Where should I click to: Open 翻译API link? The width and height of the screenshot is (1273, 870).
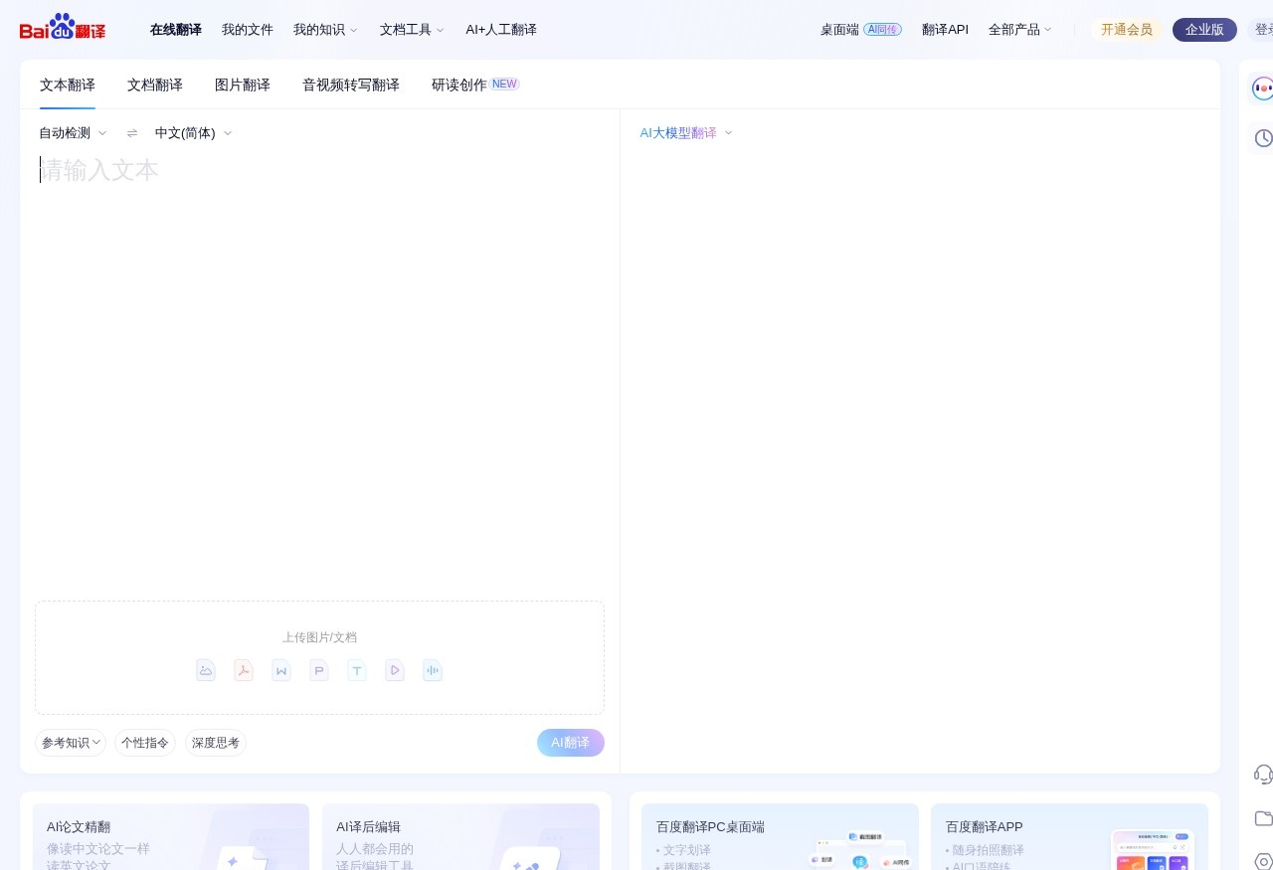(945, 30)
